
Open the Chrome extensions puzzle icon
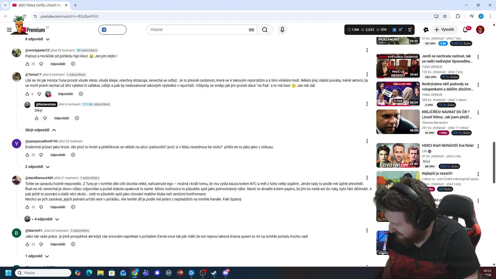[458, 16]
